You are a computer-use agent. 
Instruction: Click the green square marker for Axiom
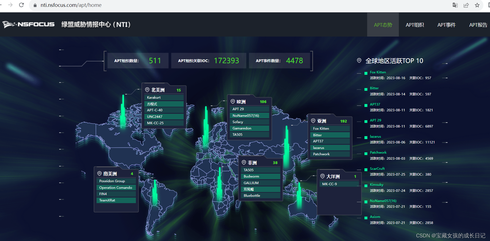pos(366,218)
